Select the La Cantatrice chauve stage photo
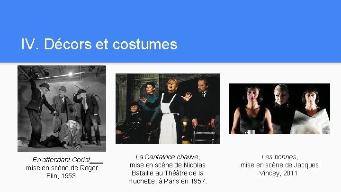The height and width of the screenshot is (192, 341). click(168, 109)
